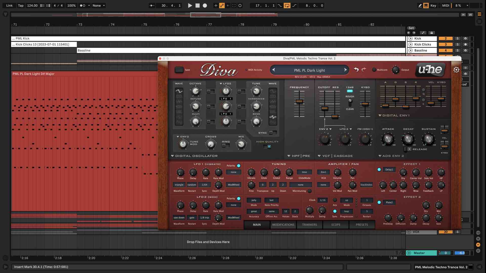
Task: Load previous Diva preset with left arrow
Action: coord(274,70)
